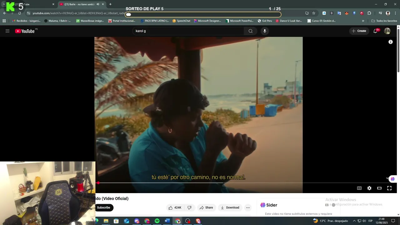This screenshot has height=225, width=400.
Task: Mute the tab via speaker icon
Action: (x=98, y=4)
